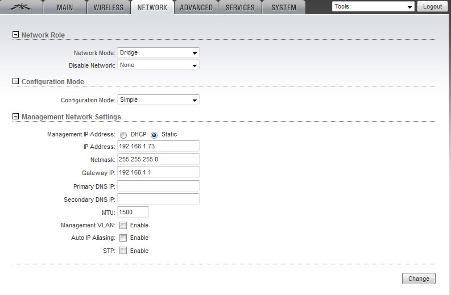Click the Gateway IP field
451x295 pixels.
(158, 172)
